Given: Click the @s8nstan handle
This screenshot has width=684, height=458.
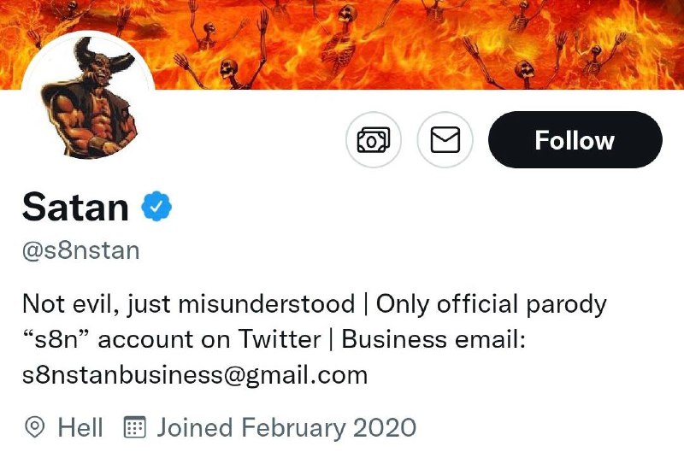Looking at the screenshot, I should tap(80, 252).
